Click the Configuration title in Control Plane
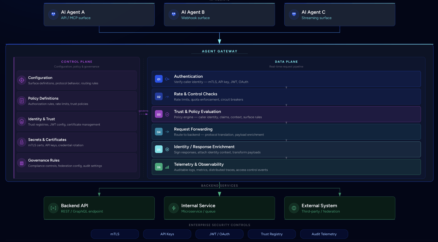This screenshot has width=438, height=242. tap(40, 78)
